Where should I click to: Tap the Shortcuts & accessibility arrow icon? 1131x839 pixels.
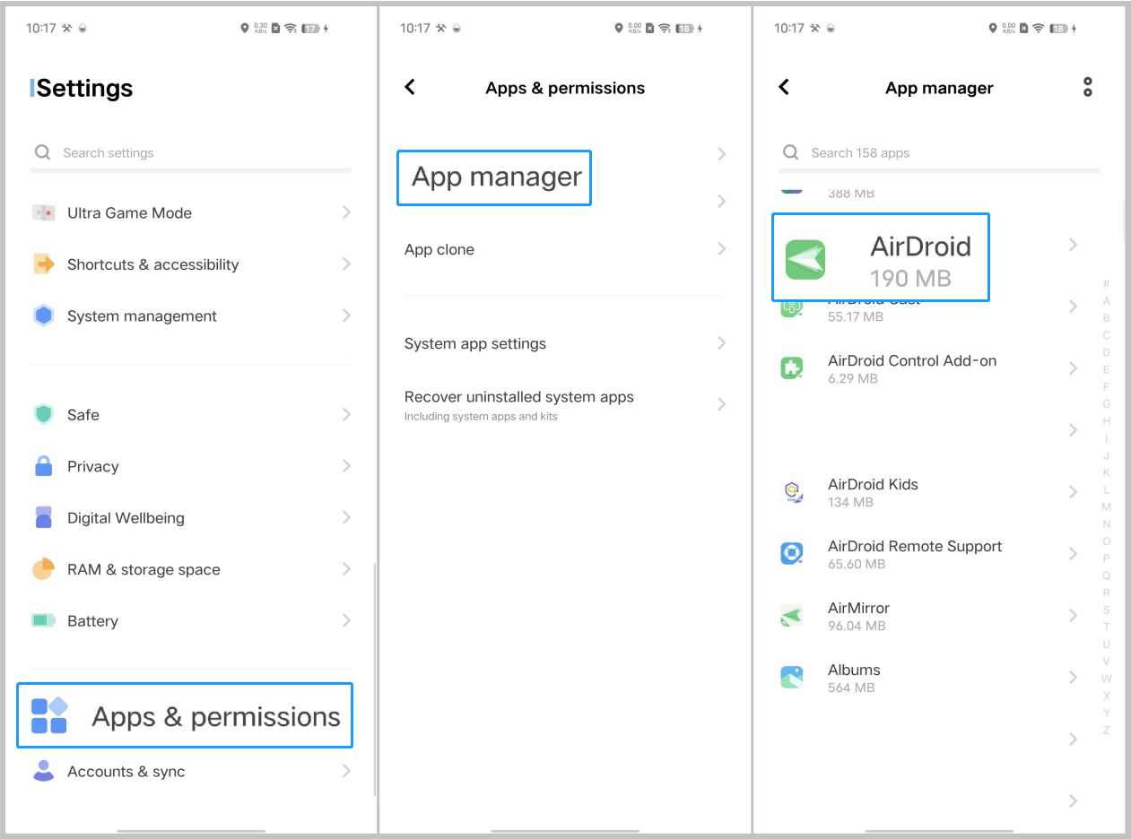(43, 264)
